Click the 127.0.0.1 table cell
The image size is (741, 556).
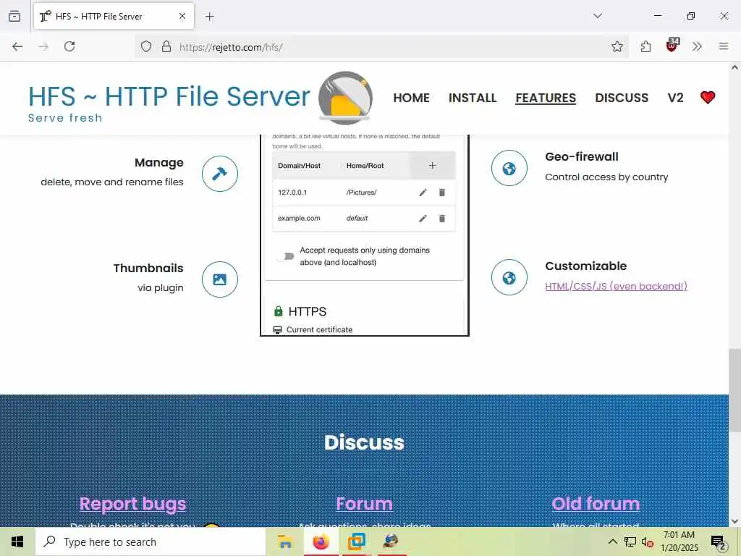tap(292, 193)
